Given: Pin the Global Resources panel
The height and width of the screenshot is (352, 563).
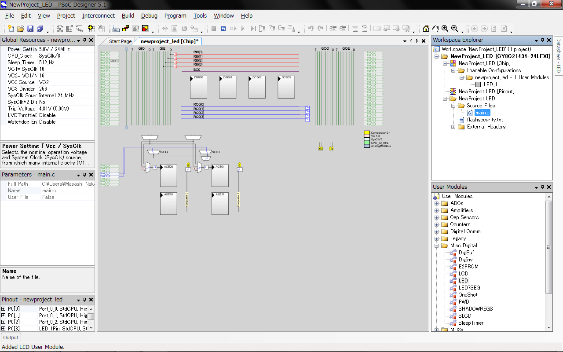Looking at the screenshot, I should pos(85,40).
